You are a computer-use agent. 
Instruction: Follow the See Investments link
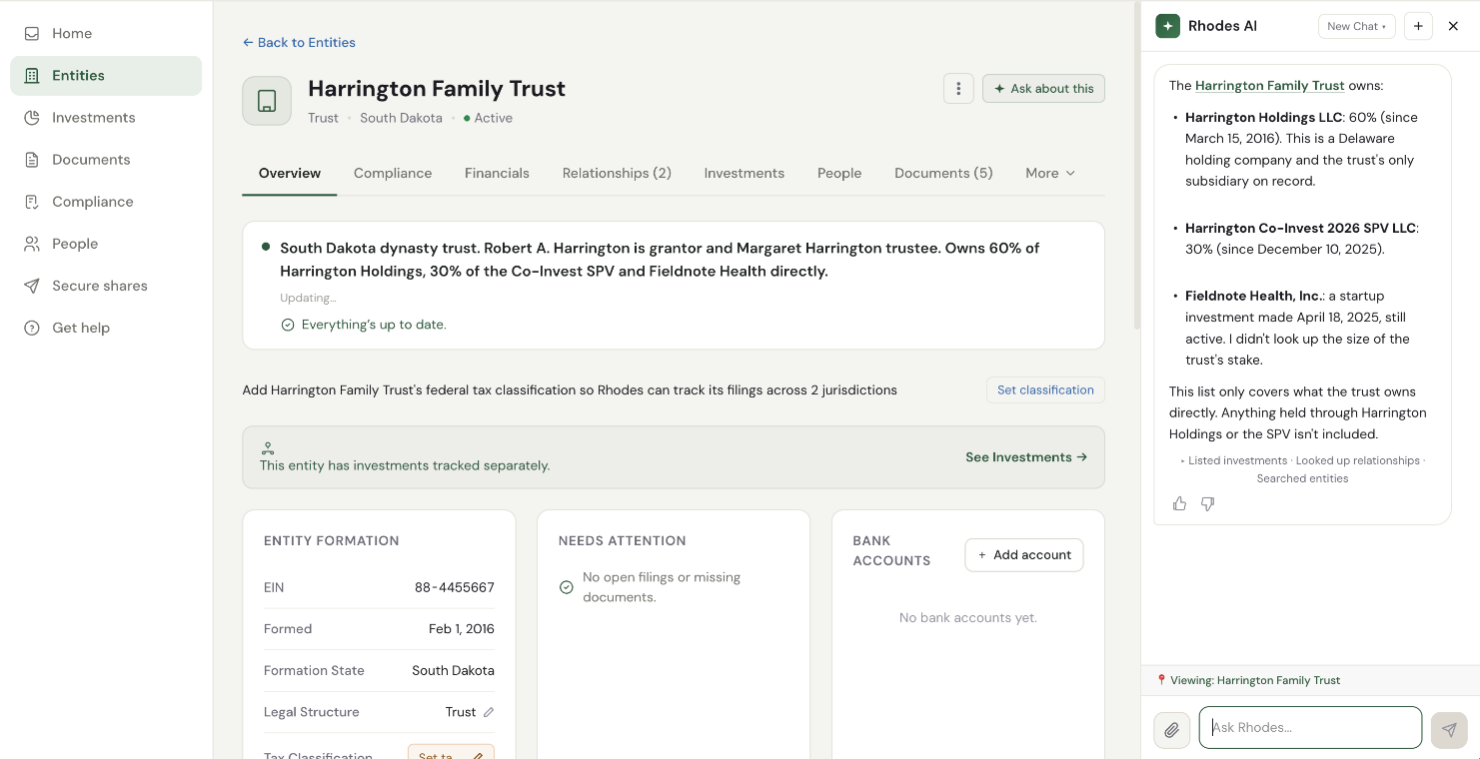coord(1026,457)
